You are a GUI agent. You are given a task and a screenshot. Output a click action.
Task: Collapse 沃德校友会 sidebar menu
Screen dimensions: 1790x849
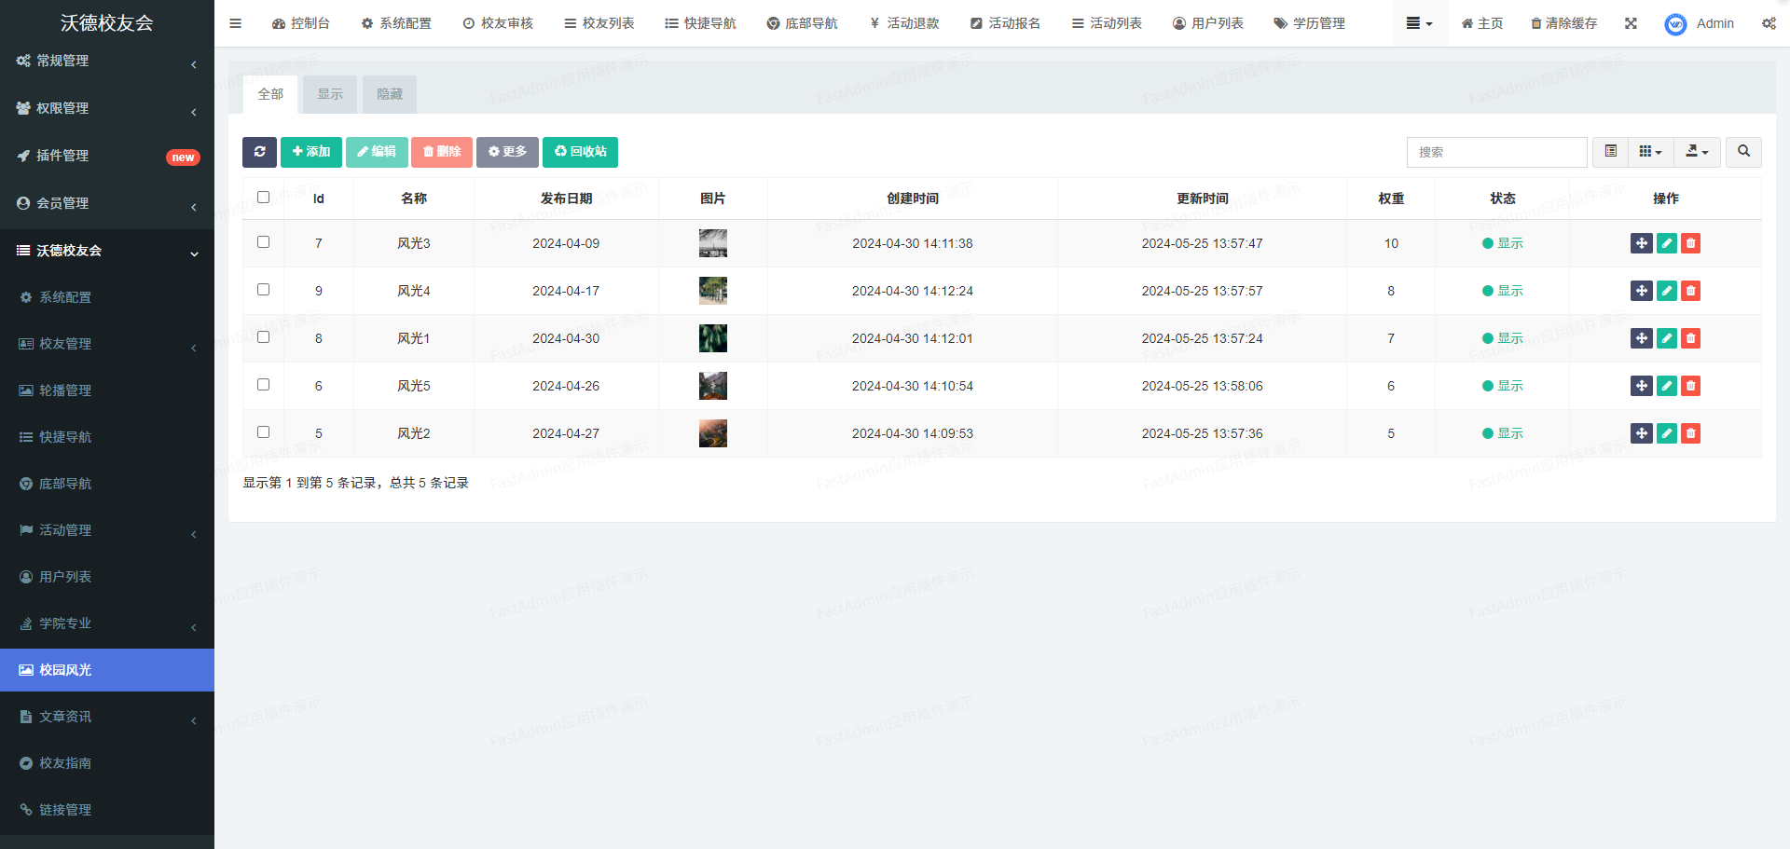tap(107, 251)
